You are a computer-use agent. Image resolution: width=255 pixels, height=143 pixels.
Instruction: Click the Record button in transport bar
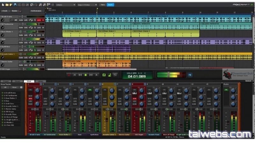pos(69,75)
